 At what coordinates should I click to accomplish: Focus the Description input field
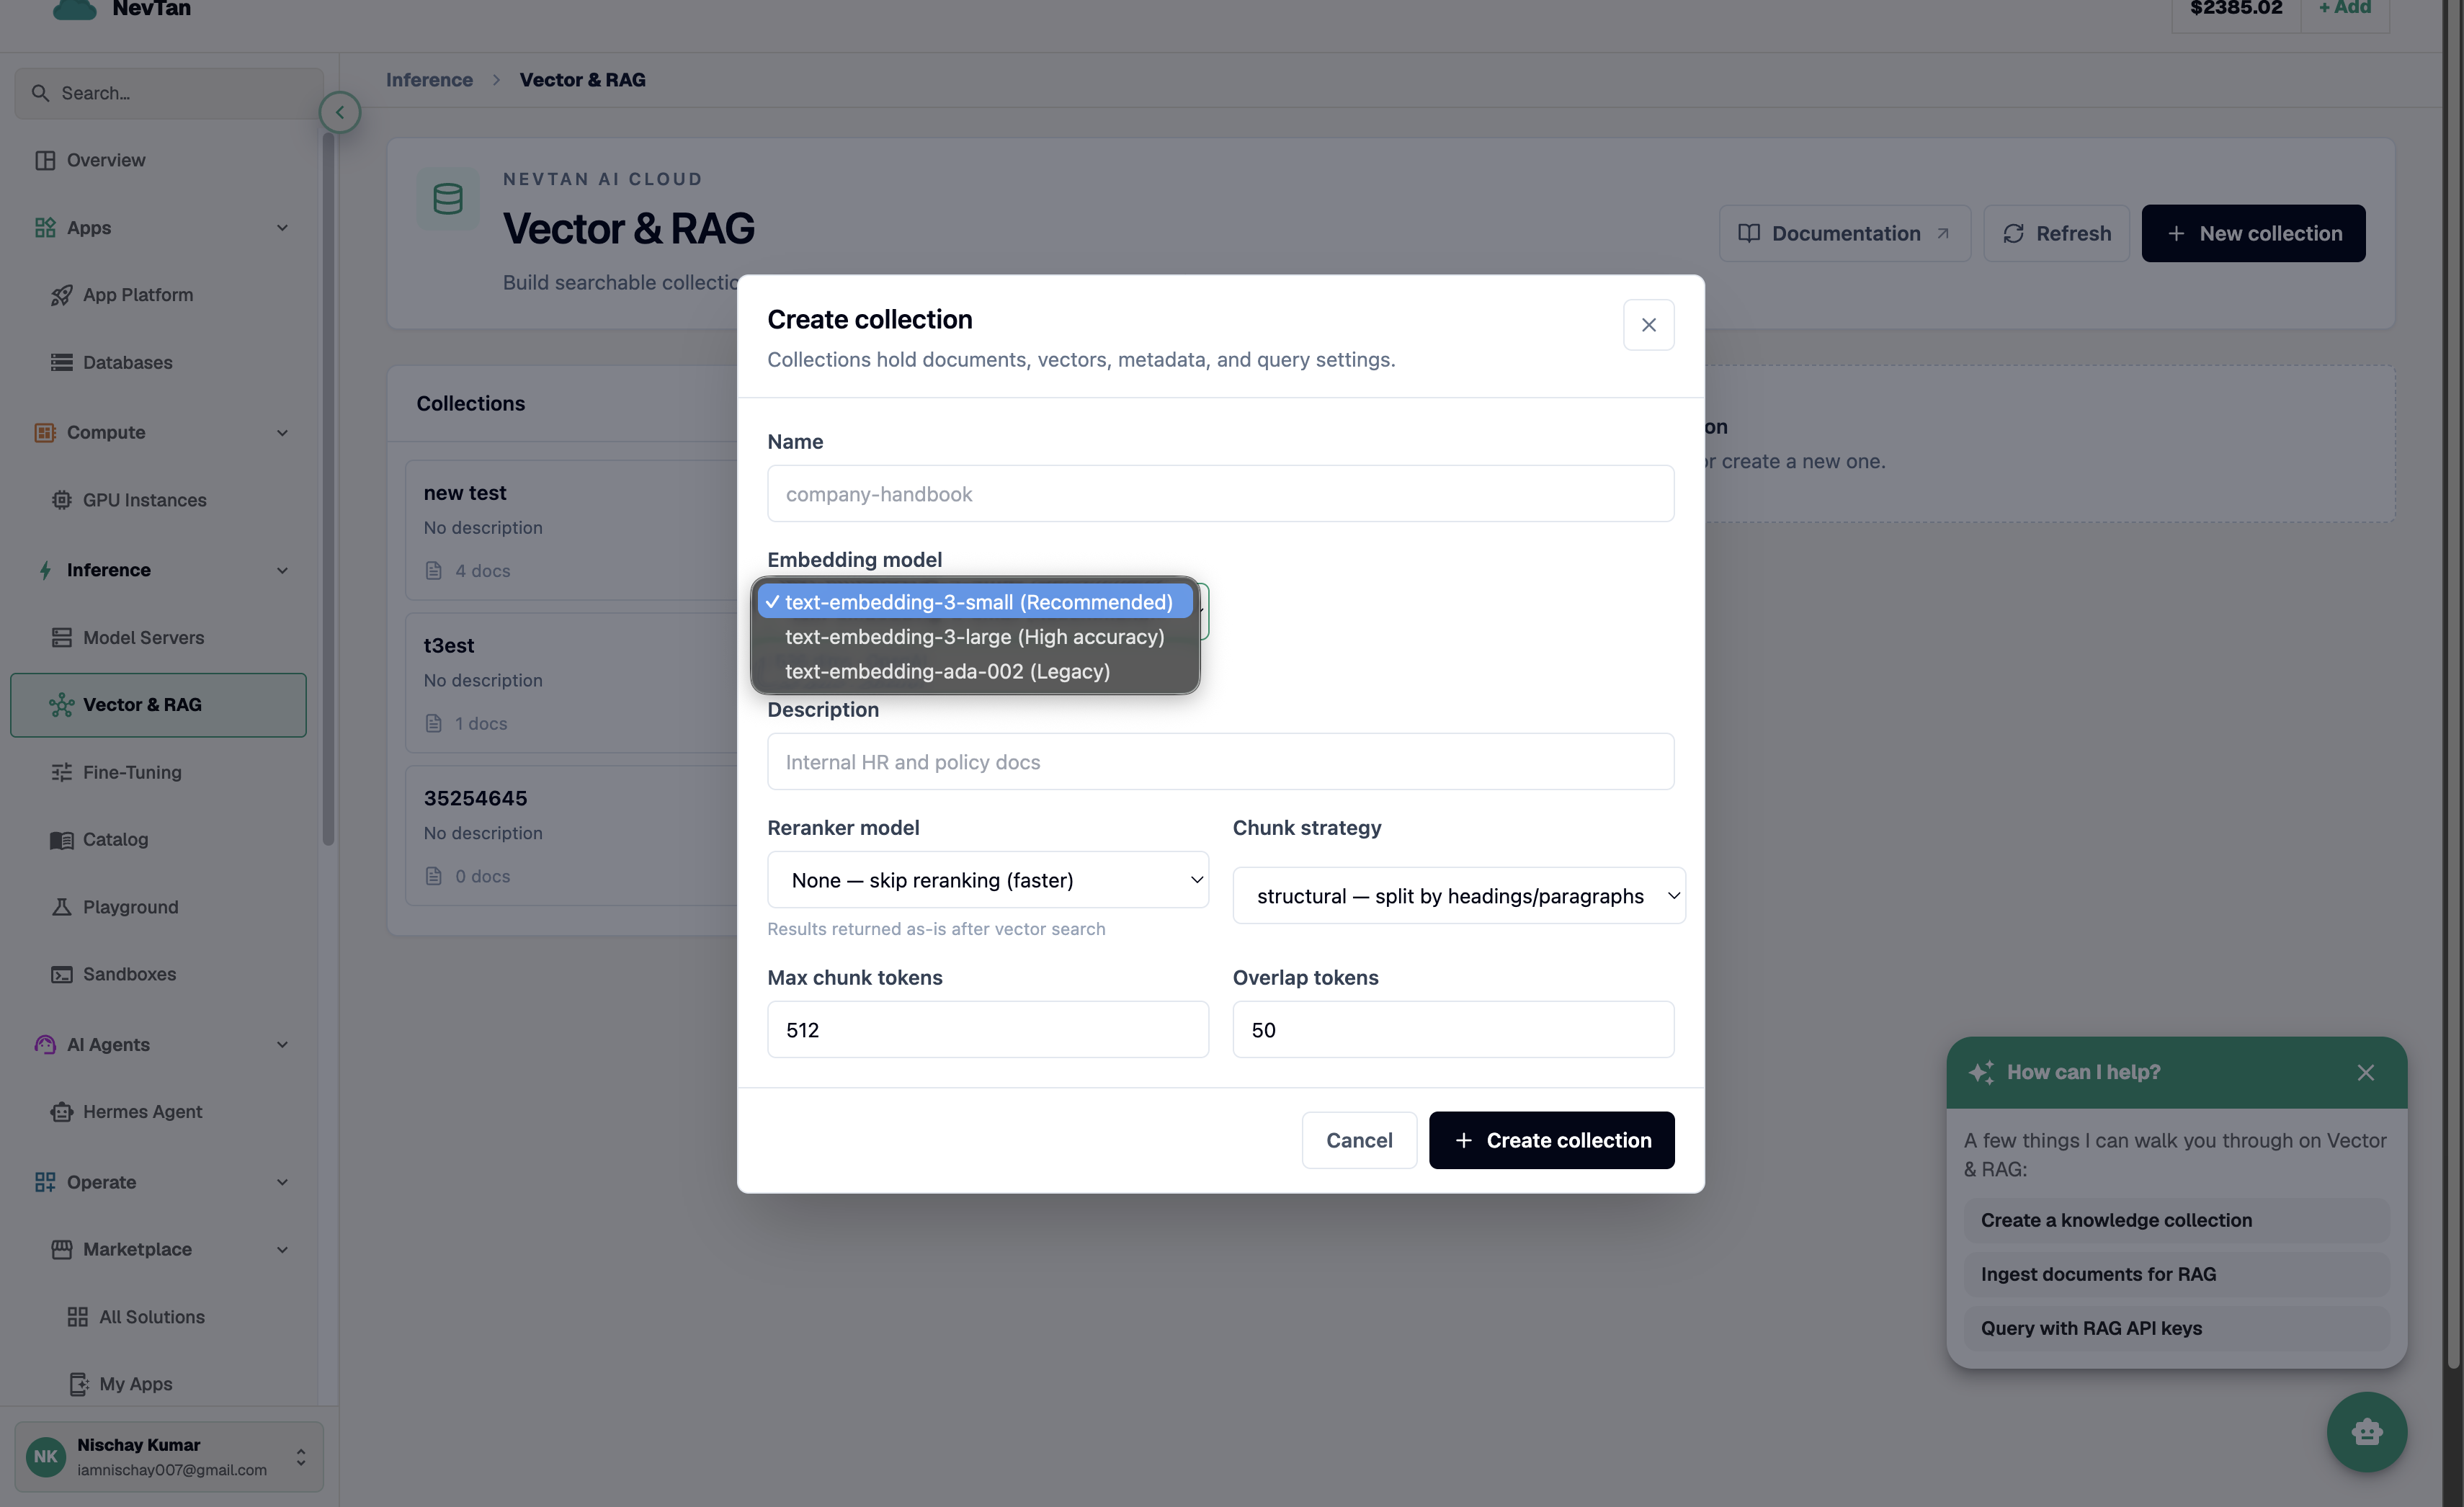(x=1220, y=762)
